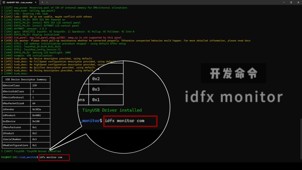Click the 'i2c.master: Please check pull-up' warning line

point(126,41)
